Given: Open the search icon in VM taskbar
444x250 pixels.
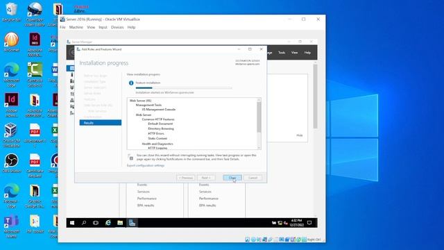Looking at the screenshot, I should 84,223.
